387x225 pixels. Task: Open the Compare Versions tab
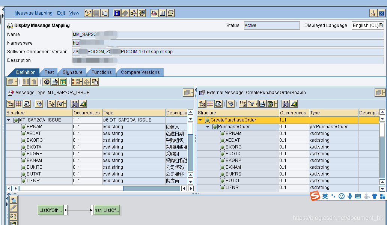coord(140,72)
